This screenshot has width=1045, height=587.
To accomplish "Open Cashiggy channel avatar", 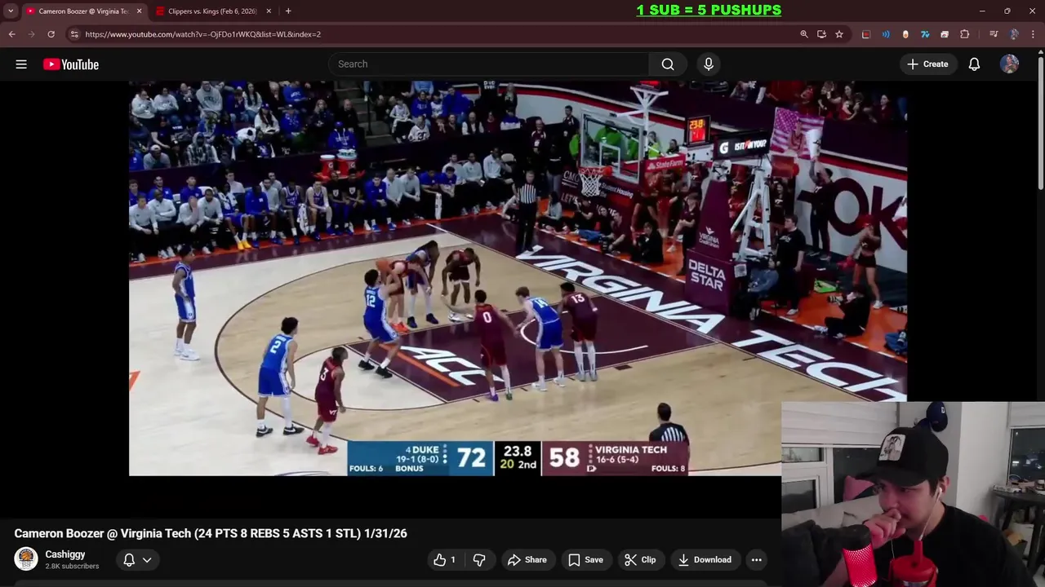I will click(26, 559).
